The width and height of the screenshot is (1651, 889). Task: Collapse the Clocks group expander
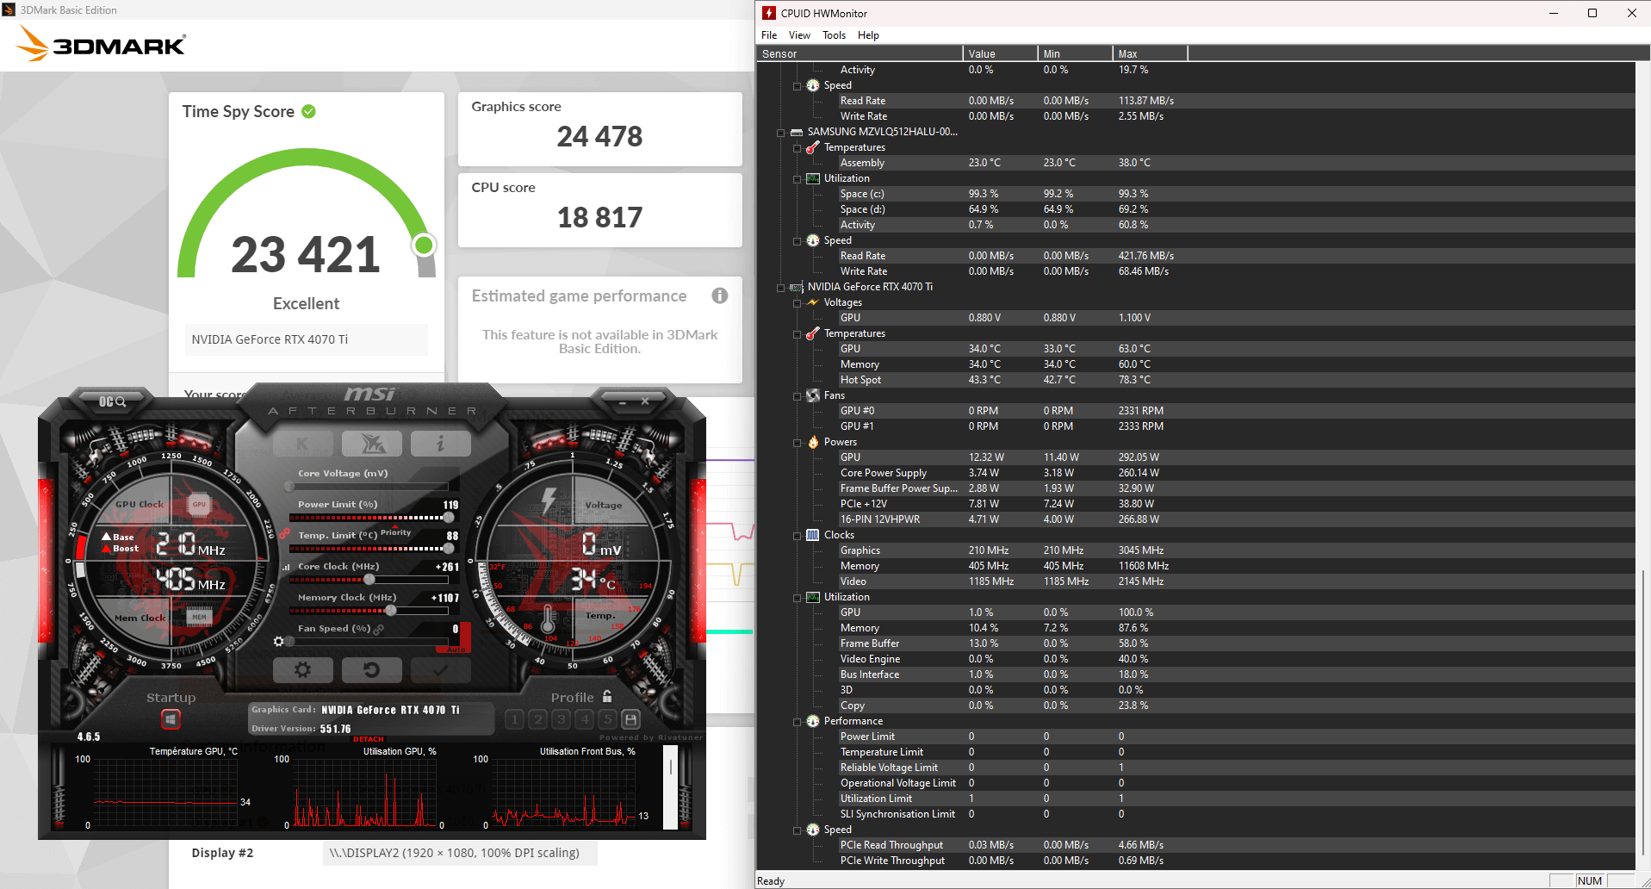tap(798, 536)
